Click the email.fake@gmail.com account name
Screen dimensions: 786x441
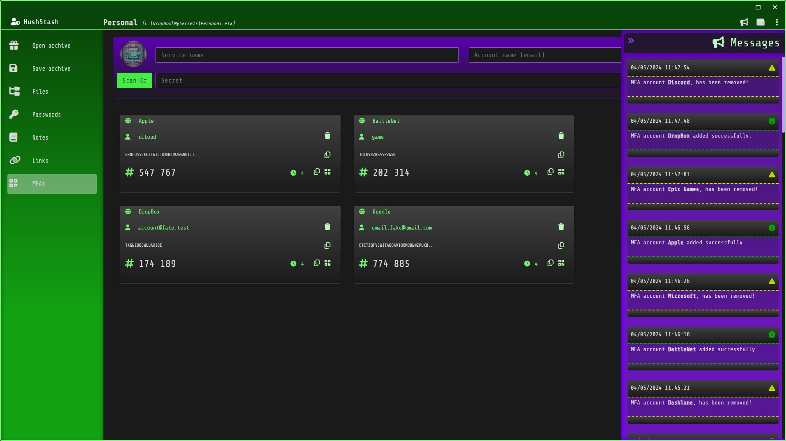click(x=402, y=227)
